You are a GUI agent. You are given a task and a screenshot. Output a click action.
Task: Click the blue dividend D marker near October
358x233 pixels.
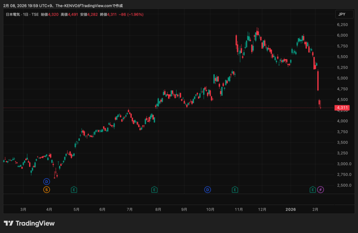[x=208, y=190]
